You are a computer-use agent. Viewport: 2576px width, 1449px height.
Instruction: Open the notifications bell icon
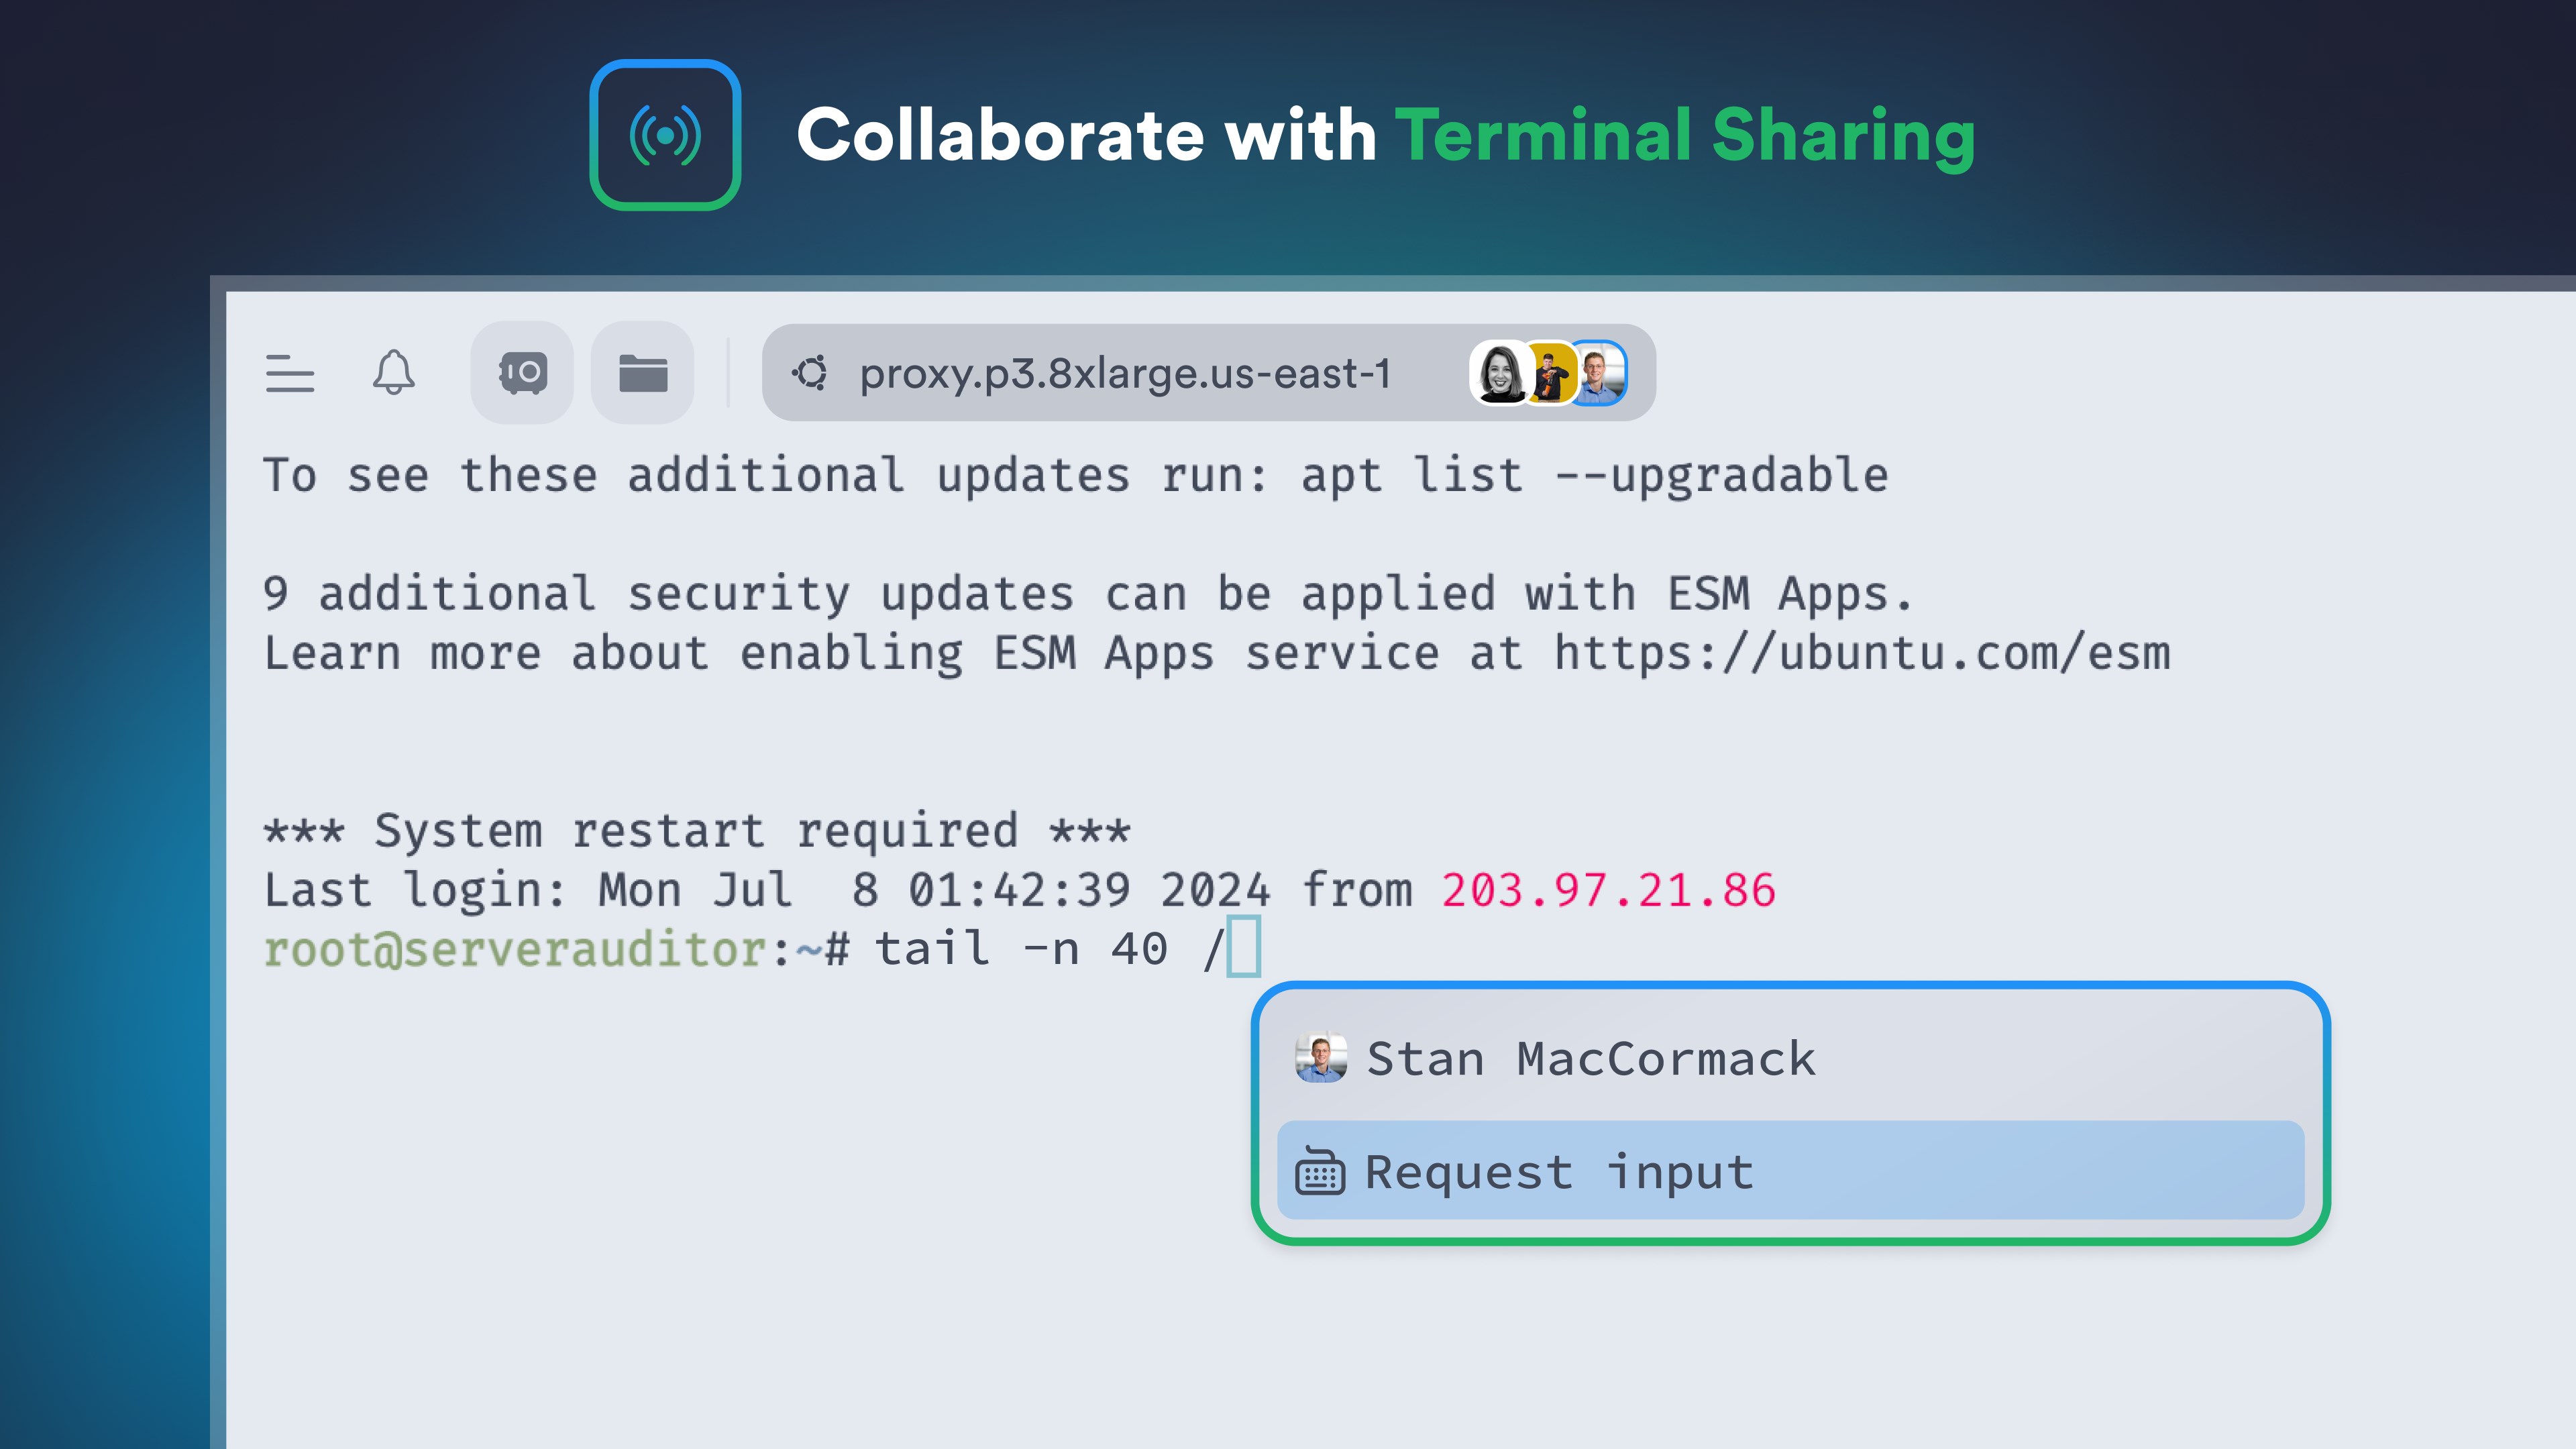[x=394, y=373]
